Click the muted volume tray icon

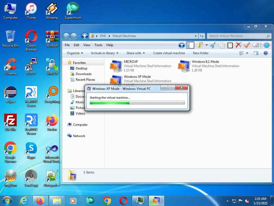click(x=247, y=201)
